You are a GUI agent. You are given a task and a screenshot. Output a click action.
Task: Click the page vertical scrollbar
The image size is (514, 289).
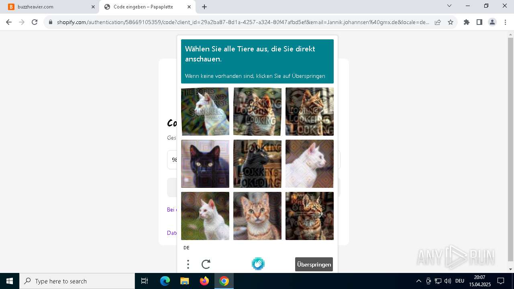coord(510,149)
